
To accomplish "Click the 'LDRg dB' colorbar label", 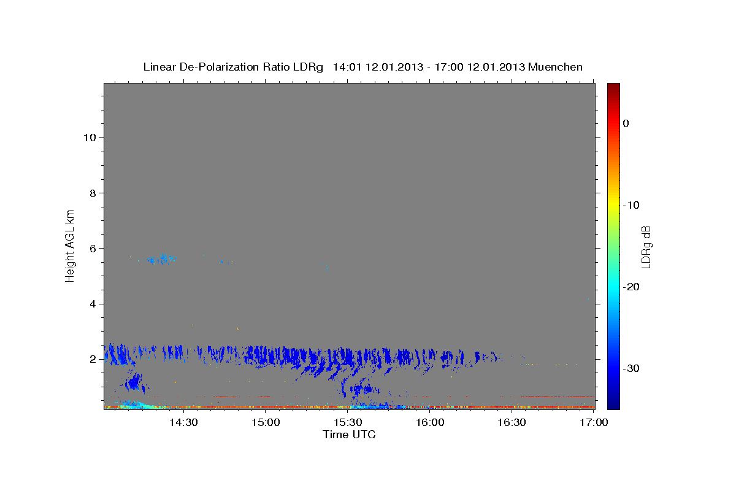I will click(x=645, y=246).
